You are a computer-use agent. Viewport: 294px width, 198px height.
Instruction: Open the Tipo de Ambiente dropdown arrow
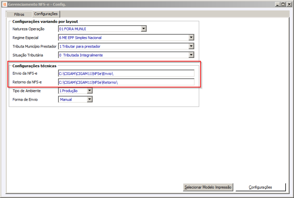pyautogui.click(x=90, y=91)
